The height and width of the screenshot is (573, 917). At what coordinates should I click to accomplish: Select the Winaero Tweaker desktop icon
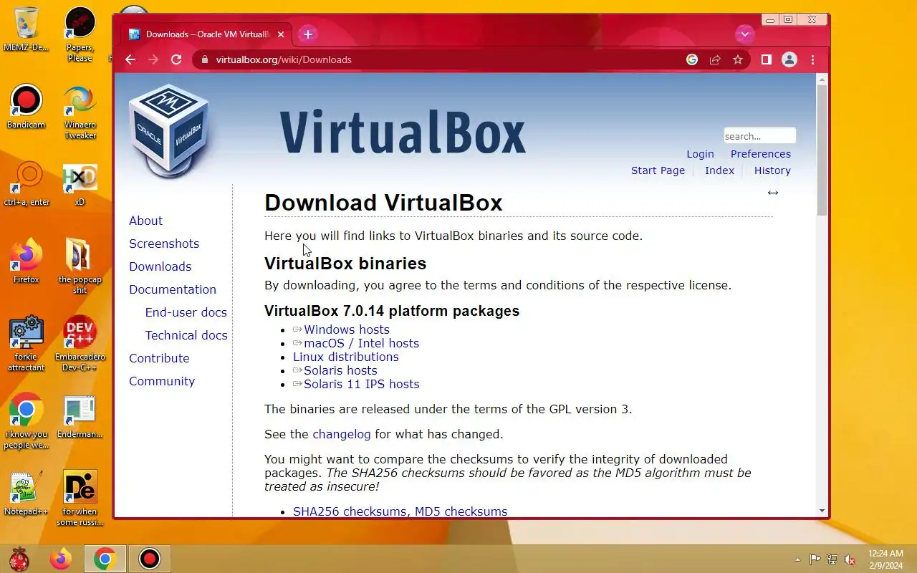click(x=80, y=112)
